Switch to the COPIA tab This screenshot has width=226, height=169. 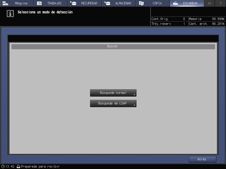(153, 3)
